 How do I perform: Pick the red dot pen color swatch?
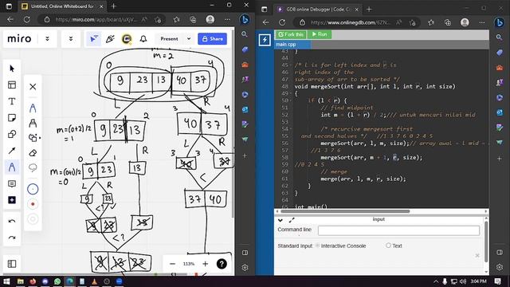point(33,204)
